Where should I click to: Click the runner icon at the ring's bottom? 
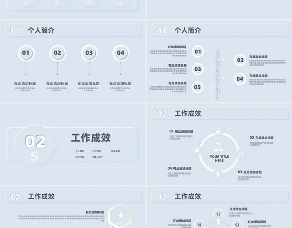[x=217, y=174]
